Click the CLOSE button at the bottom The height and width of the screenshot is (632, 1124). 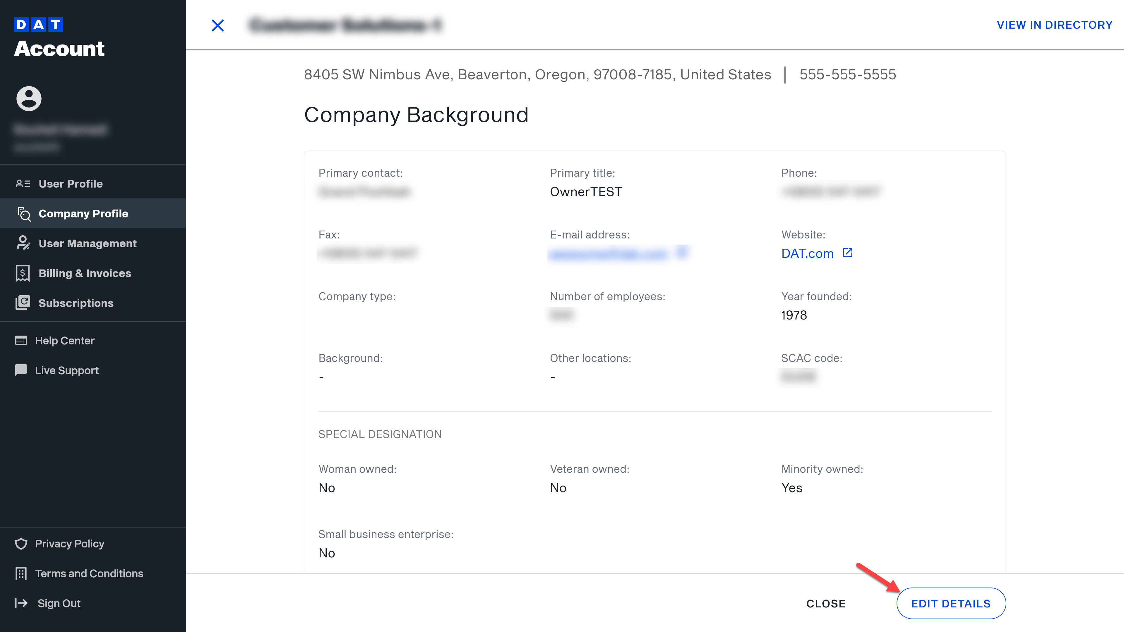[x=825, y=604]
